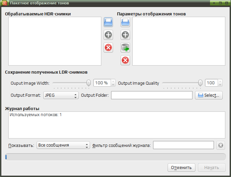This screenshot has width=231, height=177.
Task: Click the 'Output Folder:' label
Action: [x=95, y=95]
